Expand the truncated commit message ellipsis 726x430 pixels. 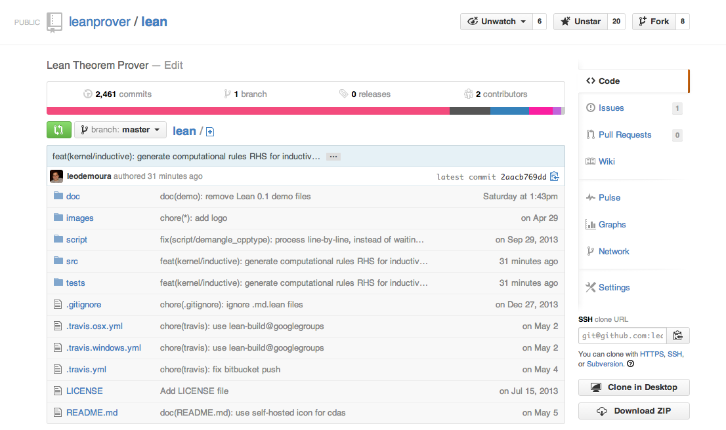tap(333, 157)
